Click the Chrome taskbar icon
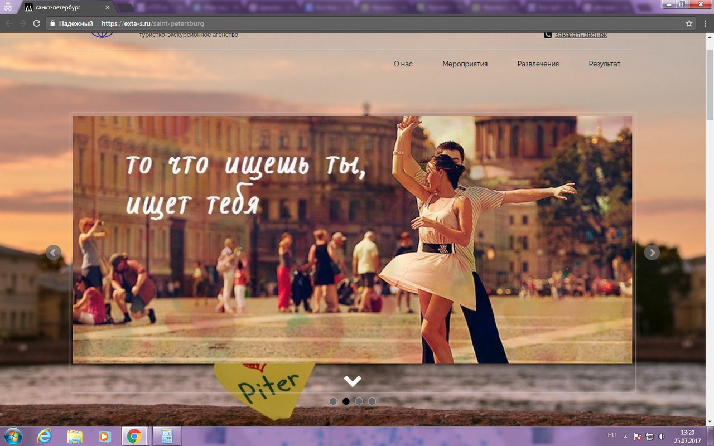Image resolution: width=714 pixels, height=446 pixels. 134,437
